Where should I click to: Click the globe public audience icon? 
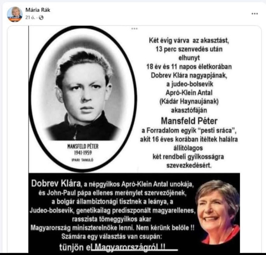[41, 17]
